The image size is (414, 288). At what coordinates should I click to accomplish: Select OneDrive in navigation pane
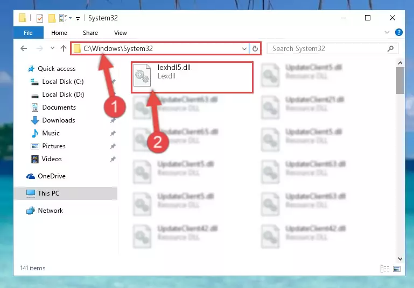[52, 176]
